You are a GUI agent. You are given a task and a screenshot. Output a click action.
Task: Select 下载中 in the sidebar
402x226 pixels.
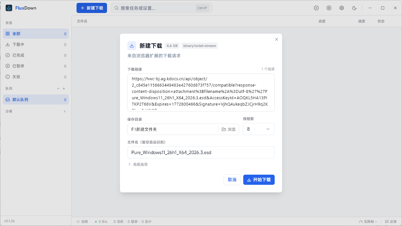pos(18,45)
